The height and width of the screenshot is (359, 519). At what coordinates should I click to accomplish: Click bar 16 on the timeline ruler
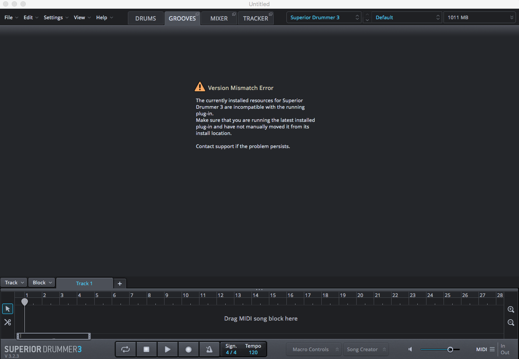click(x=290, y=295)
